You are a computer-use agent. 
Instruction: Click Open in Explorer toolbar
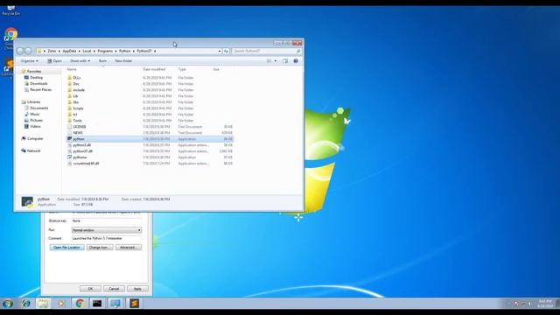54,61
